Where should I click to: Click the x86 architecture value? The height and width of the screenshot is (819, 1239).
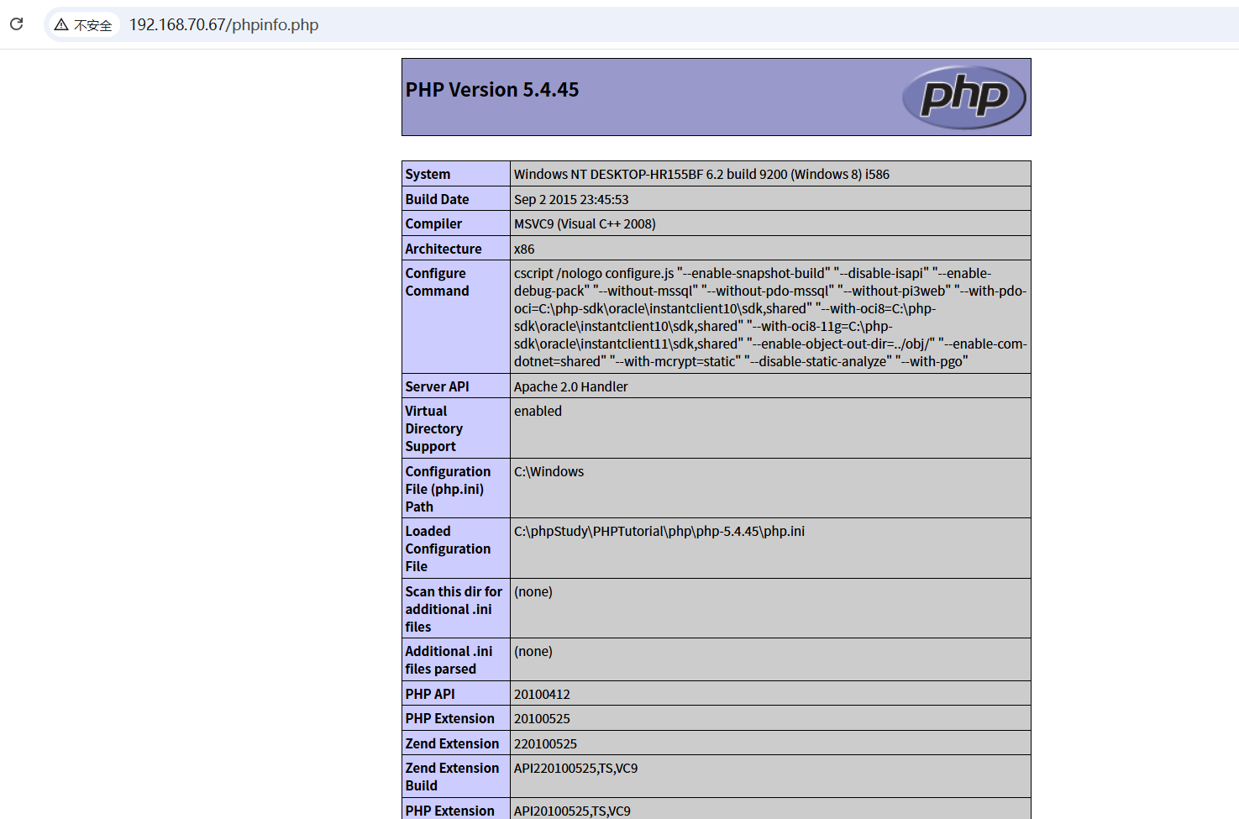coord(524,249)
